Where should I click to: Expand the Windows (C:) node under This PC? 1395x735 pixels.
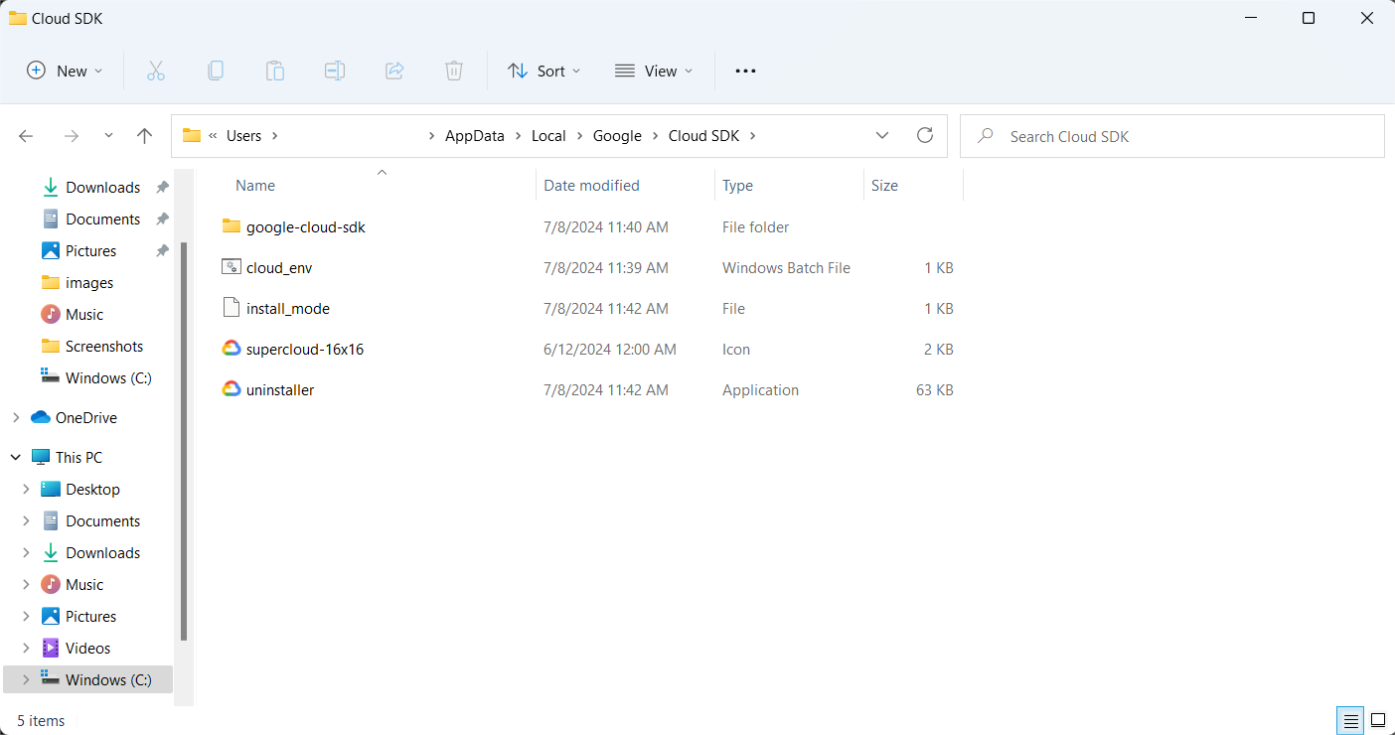pyautogui.click(x=26, y=679)
